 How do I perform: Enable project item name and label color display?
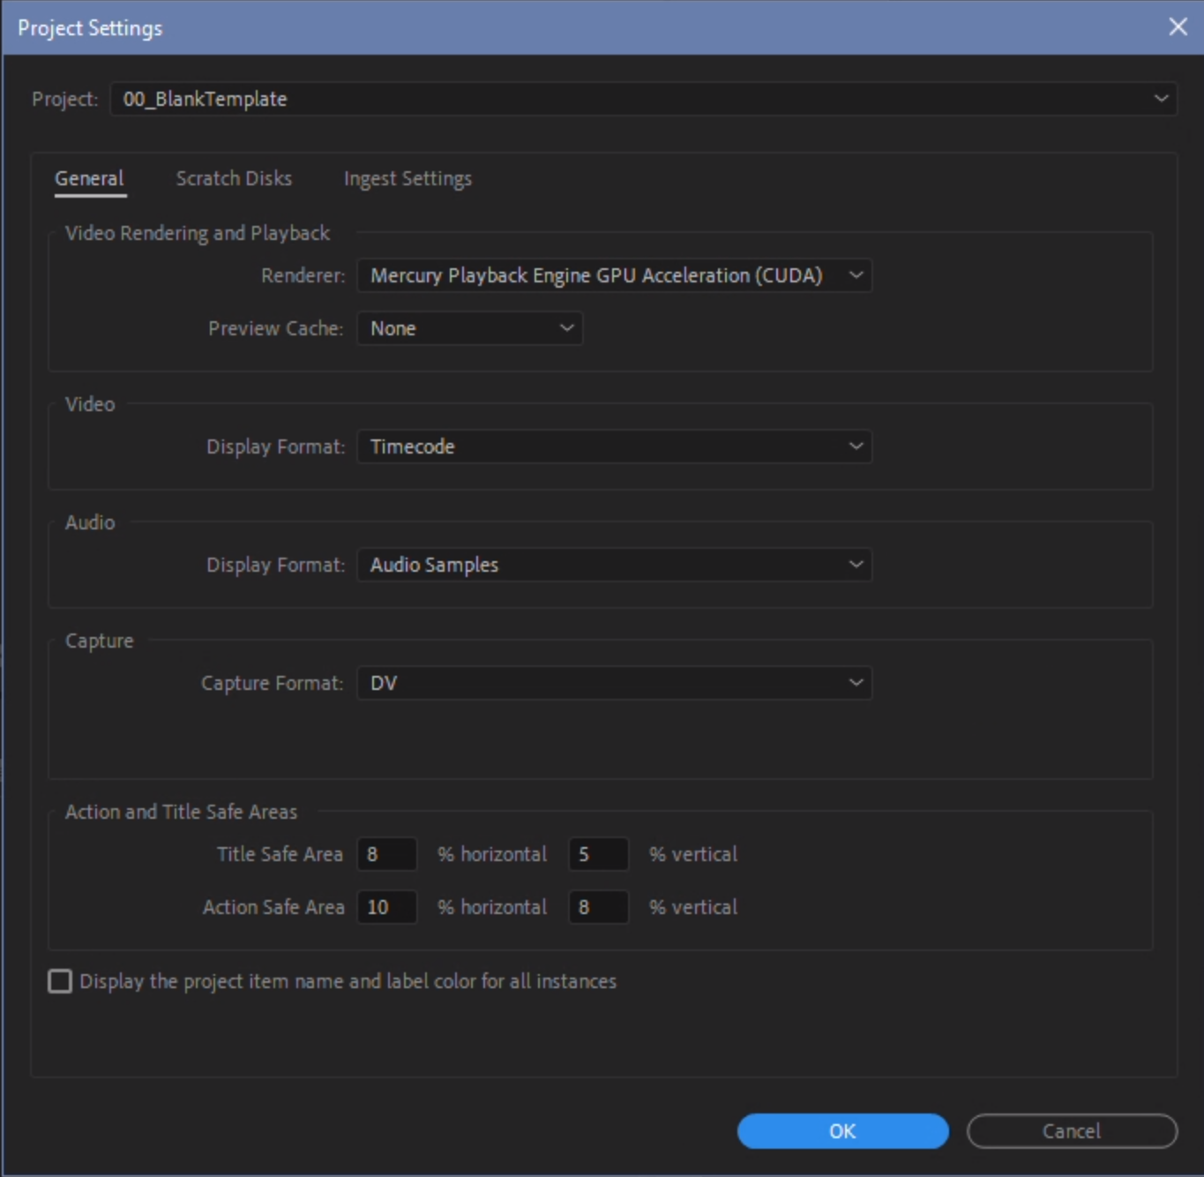pyautogui.click(x=59, y=980)
